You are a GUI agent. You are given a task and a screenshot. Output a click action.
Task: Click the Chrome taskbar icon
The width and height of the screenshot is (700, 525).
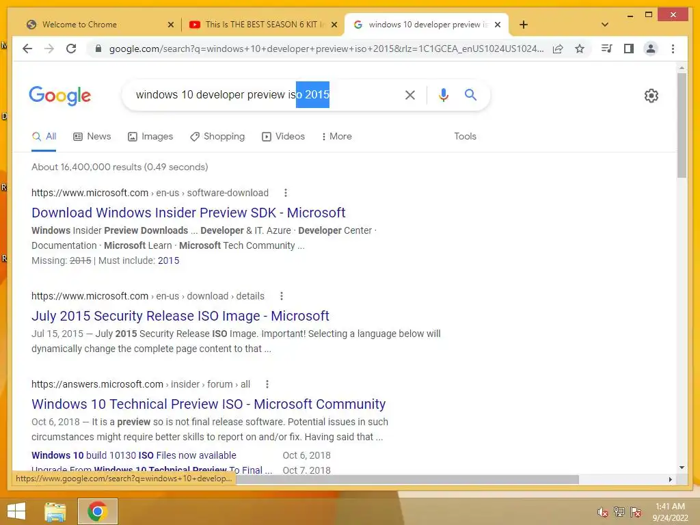pyautogui.click(x=98, y=511)
